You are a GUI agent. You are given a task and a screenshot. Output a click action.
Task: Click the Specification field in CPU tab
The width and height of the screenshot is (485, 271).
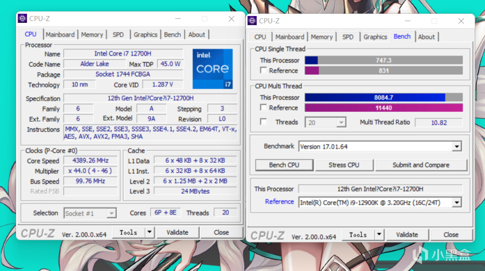point(150,98)
